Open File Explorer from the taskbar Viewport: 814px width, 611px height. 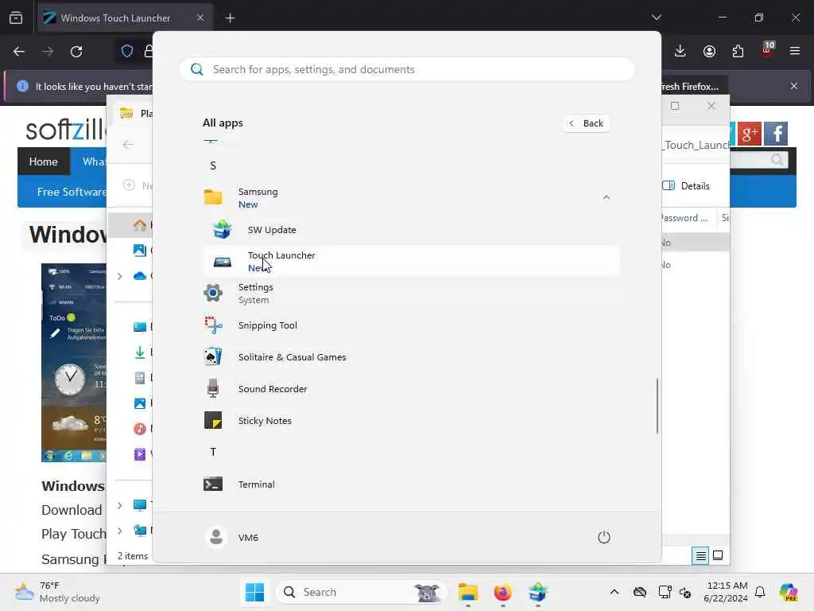(x=467, y=592)
